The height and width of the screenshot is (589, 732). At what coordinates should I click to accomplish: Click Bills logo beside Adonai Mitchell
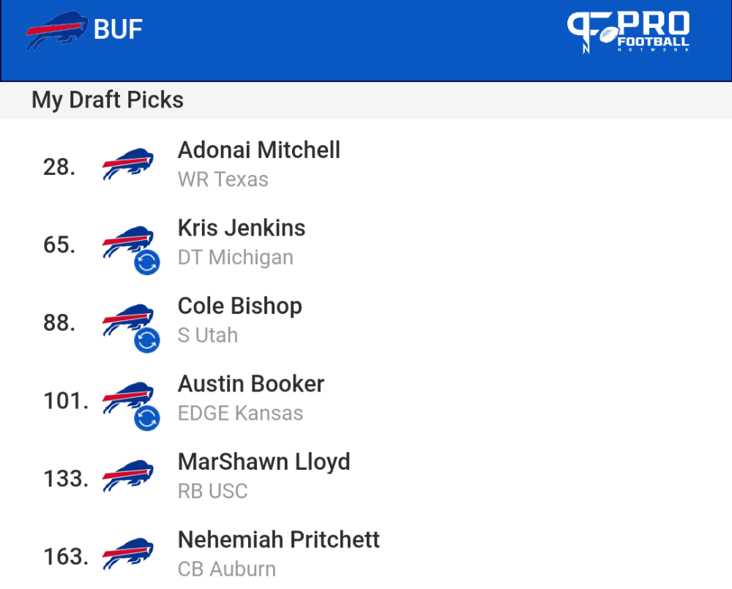pyautogui.click(x=128, y=165)
